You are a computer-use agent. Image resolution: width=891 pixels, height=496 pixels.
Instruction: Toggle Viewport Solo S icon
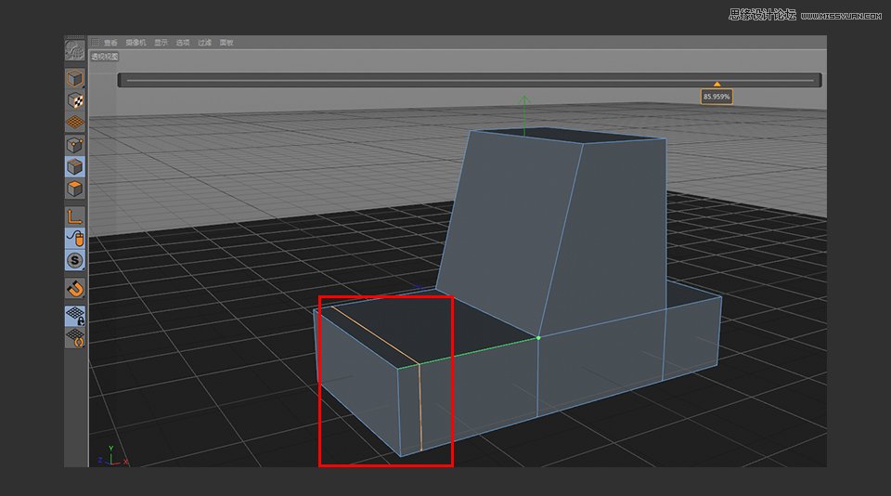(75, 260)
